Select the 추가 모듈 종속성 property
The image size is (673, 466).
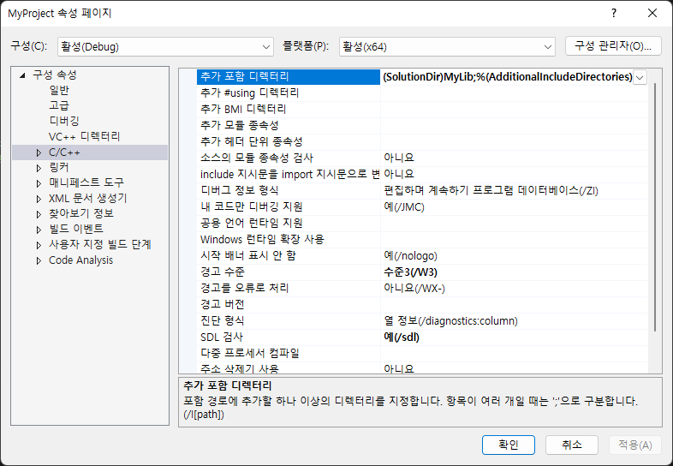(x=289, y=125)
